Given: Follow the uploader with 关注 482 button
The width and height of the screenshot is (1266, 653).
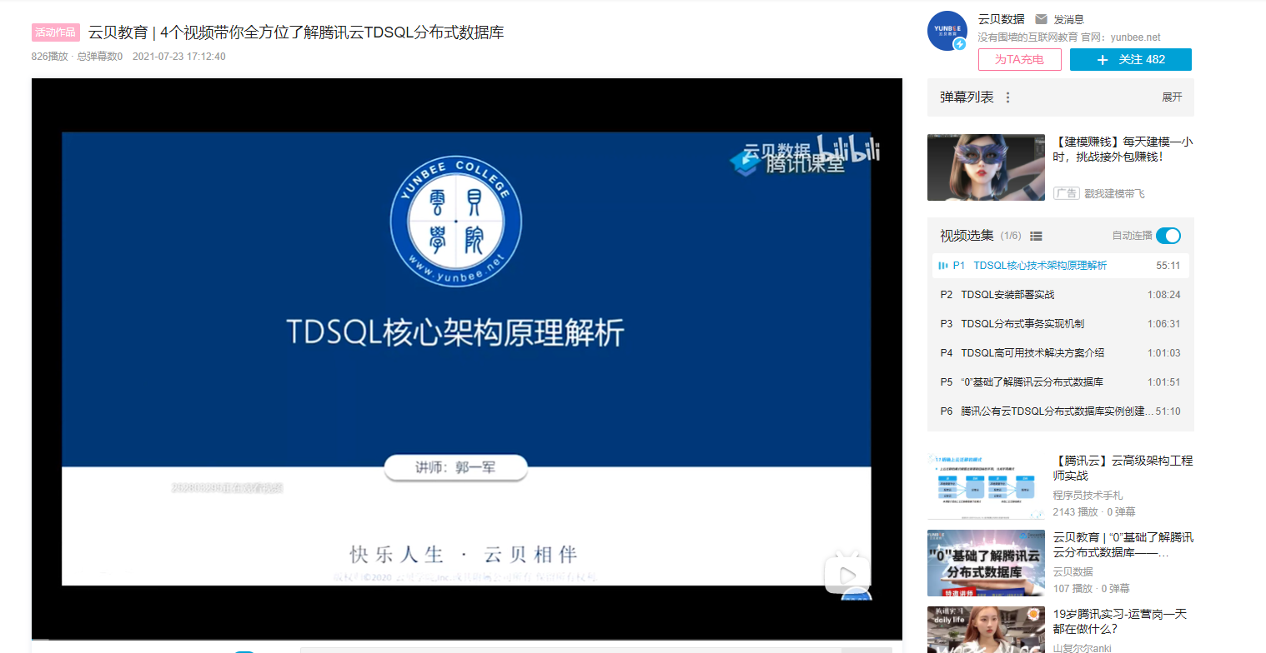Looking at the screenshot, I should tap(1131, 60).
